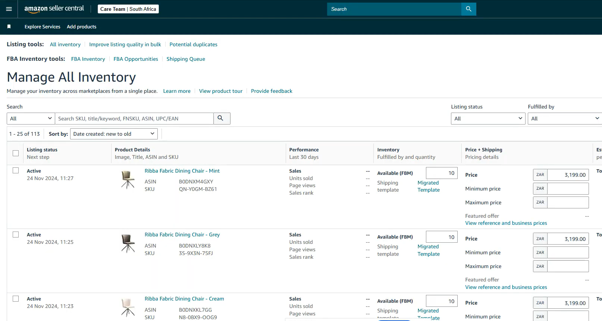Select the Ribba Grey chair row checkbox

[16, 235]
